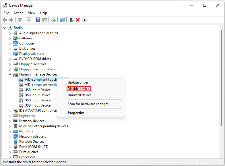Viewport: 225px width, 166px height.
Task: Click the Mice and other pointing devices icon
Action: tap(15, 126)
